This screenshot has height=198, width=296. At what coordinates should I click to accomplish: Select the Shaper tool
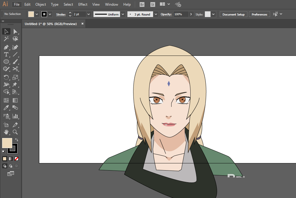[x=6, y=69]
